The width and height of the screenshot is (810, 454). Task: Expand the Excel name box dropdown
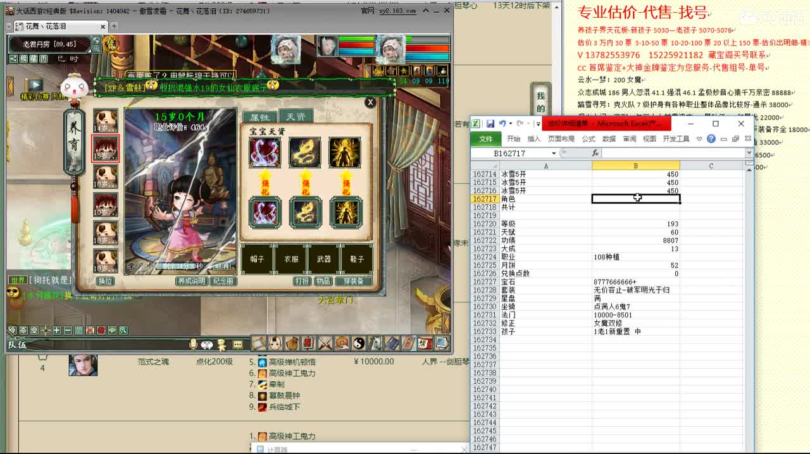(x=554, y=153)
